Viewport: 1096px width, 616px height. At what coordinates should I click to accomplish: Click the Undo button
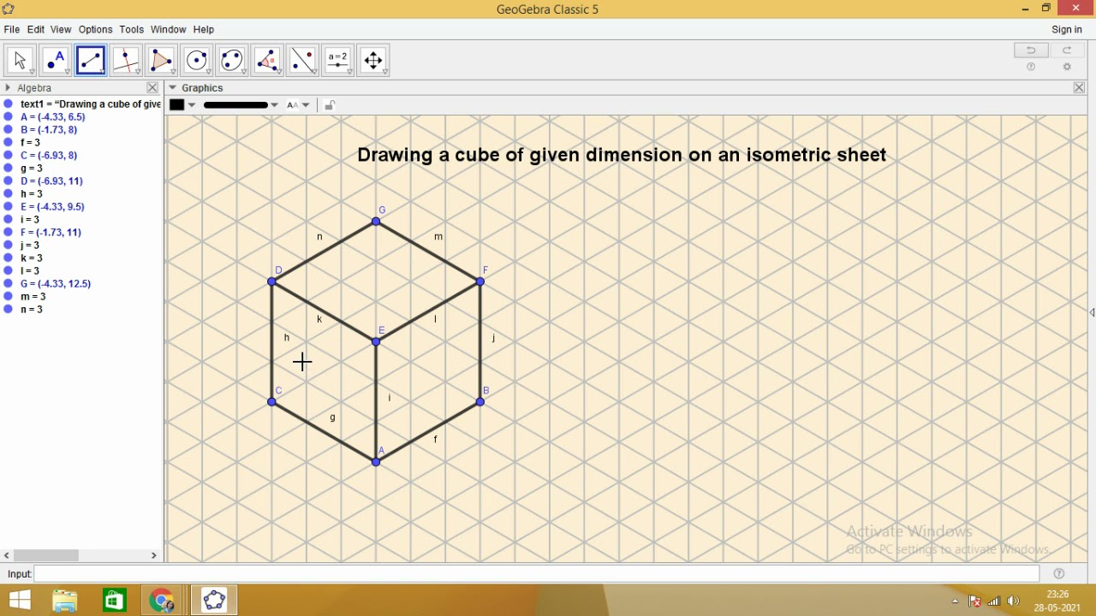pyautogui.click(x=1031, y=50)
